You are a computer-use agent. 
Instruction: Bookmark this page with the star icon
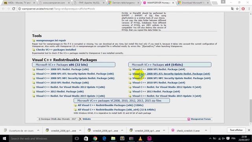237,9
